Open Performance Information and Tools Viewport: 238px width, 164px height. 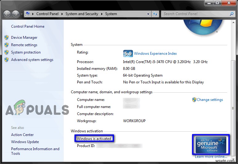tap(35, 151)
